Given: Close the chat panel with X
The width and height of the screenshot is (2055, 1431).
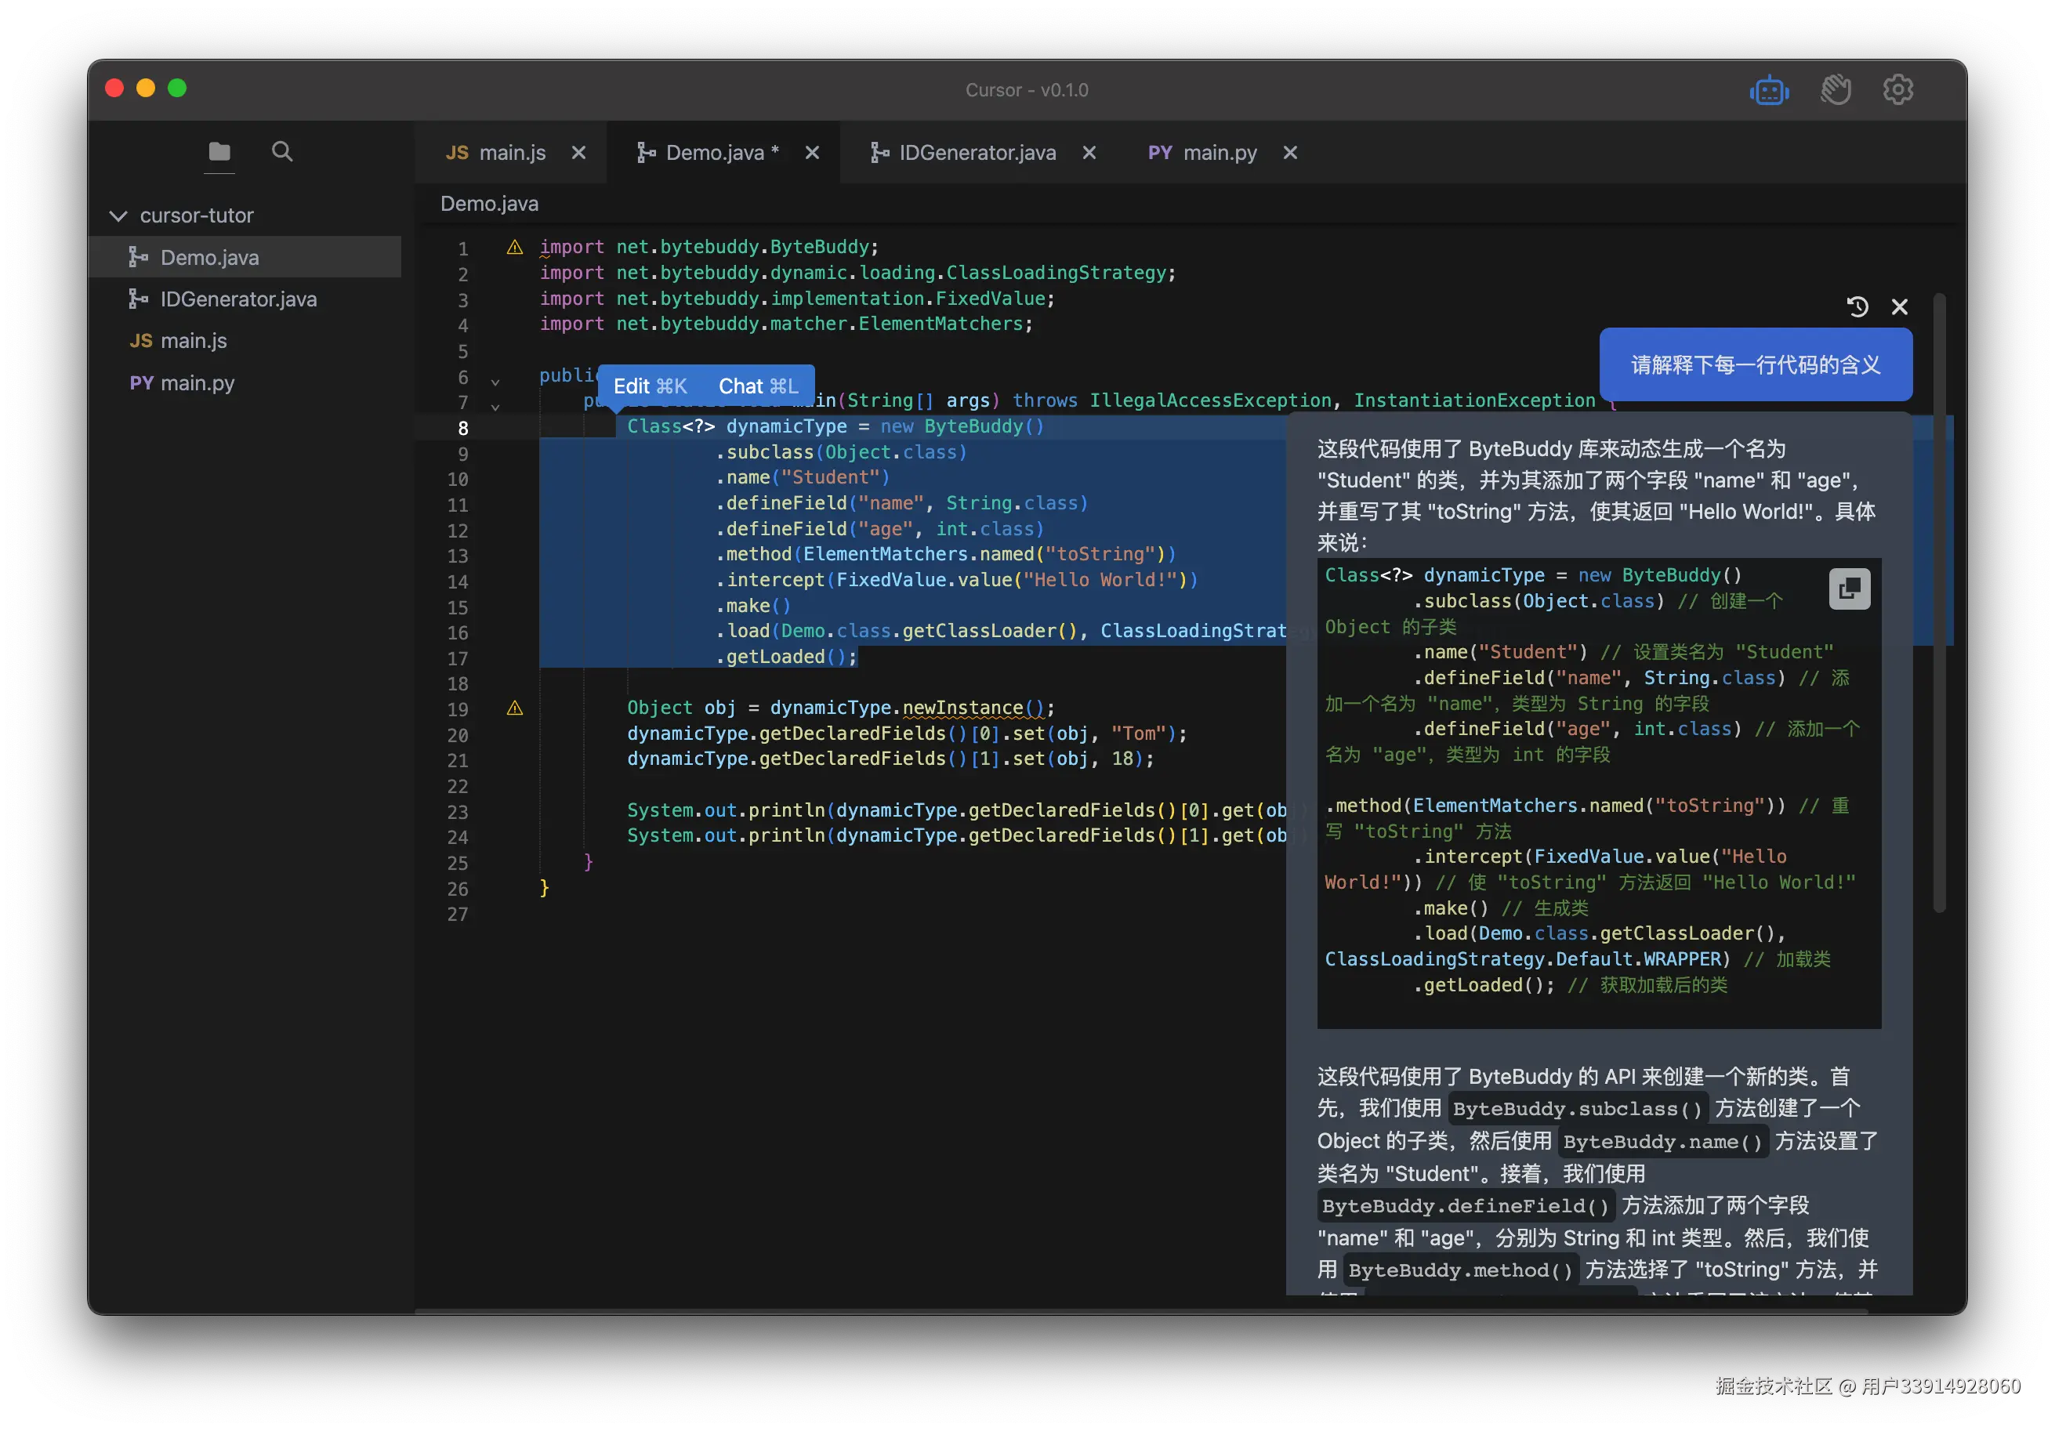Looking at the screenshot, I should [1899, 307].
